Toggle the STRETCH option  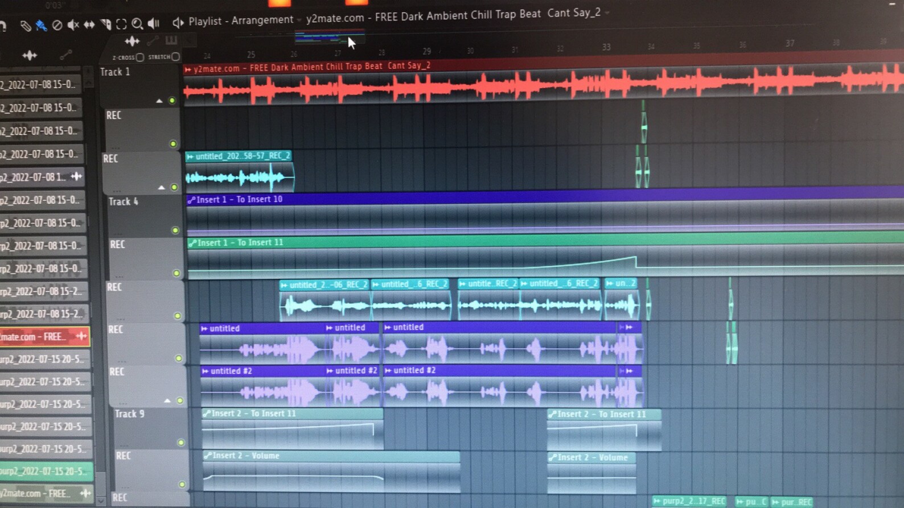175,57
